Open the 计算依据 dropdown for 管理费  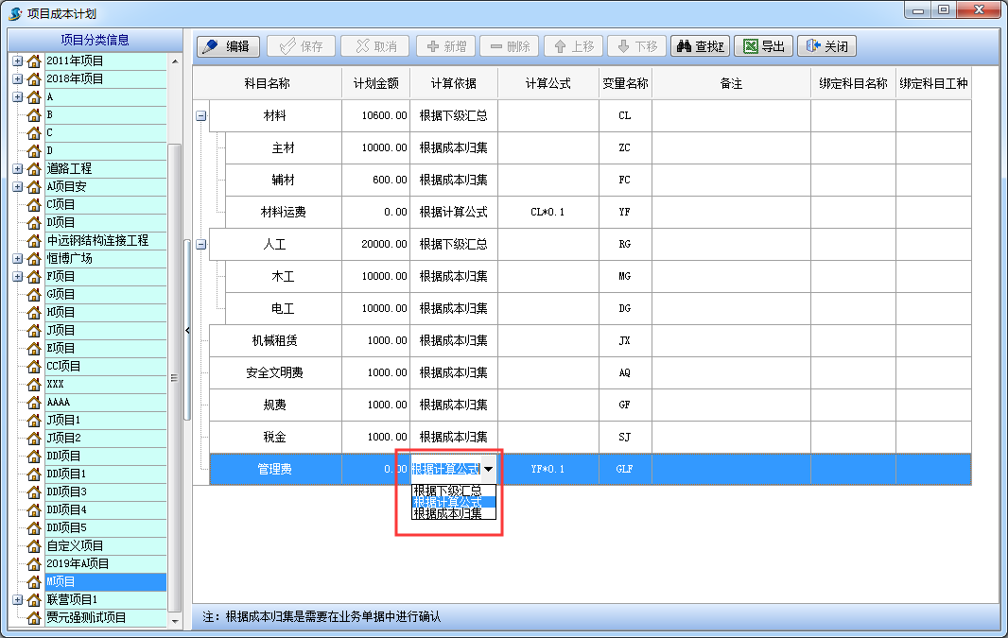click(490, 468)
